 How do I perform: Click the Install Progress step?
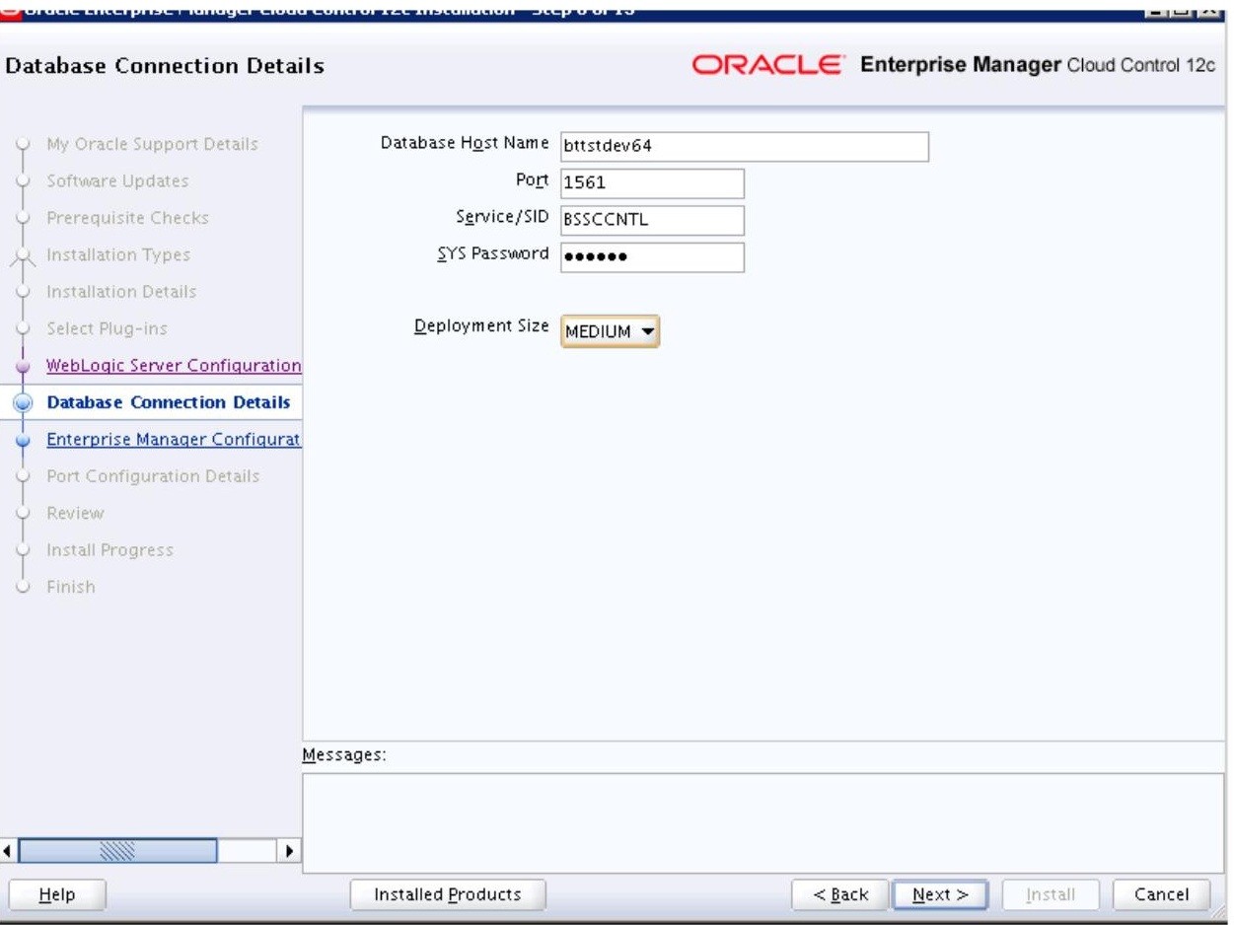109,550
